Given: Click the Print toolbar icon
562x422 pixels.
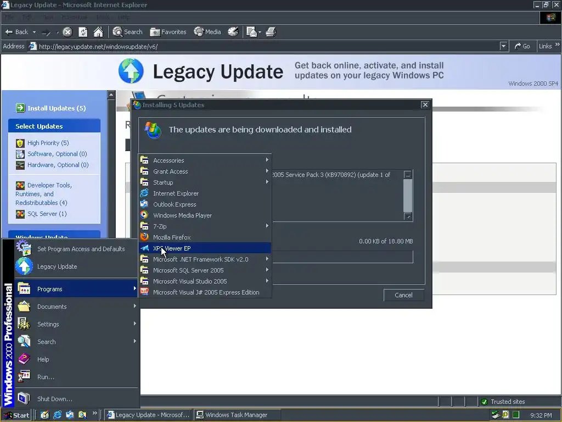Looking at the screenshot, I should pos(271,32).
